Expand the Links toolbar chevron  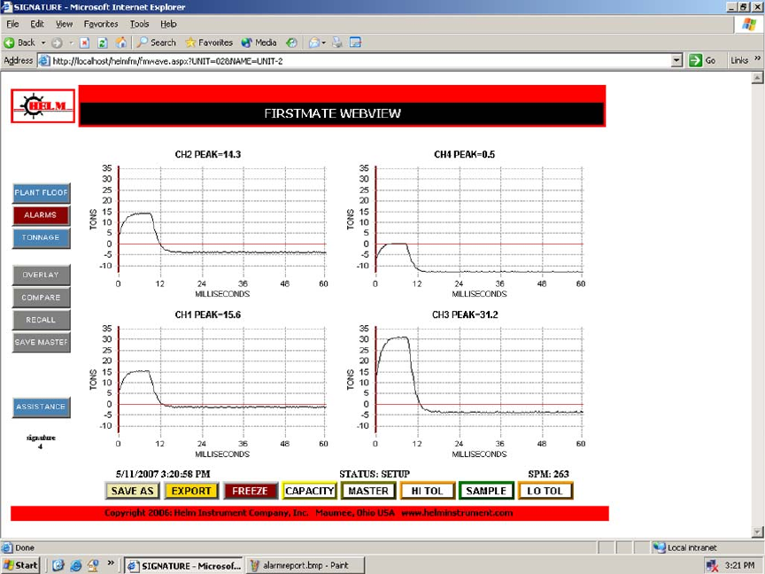click(757, 58)
